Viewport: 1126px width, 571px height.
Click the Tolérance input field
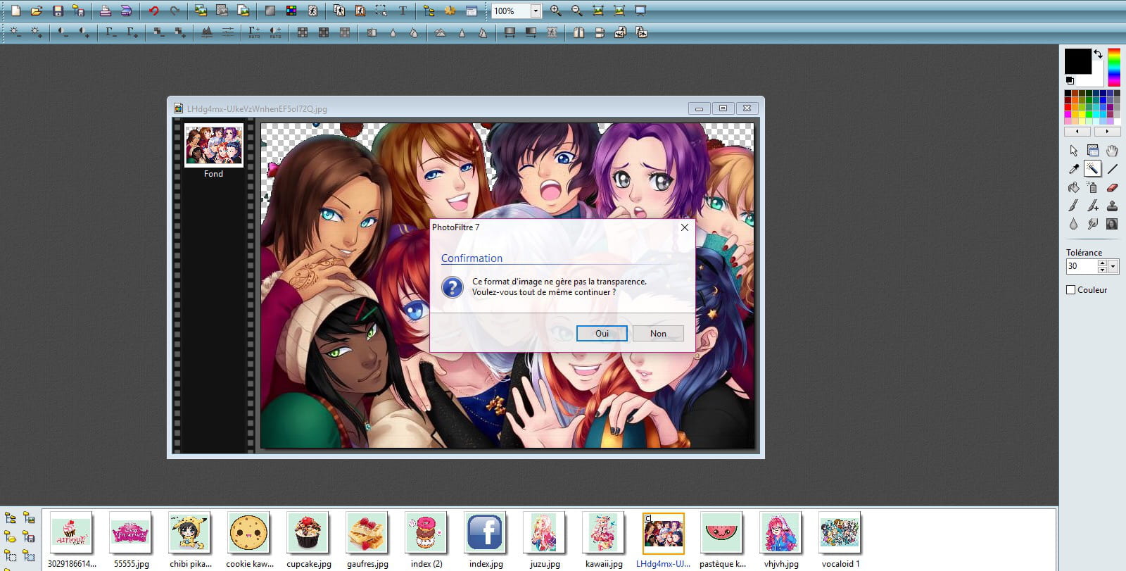click(x=1082, y=266)
